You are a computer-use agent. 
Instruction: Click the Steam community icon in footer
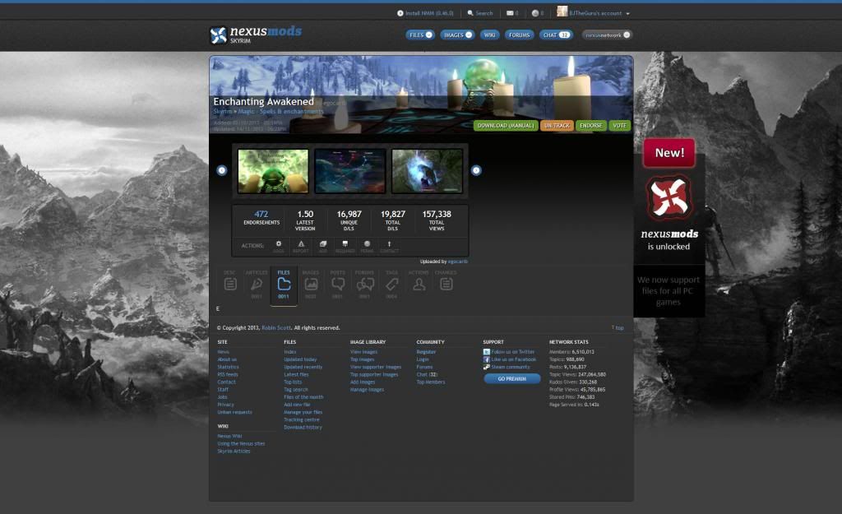click(x=487, y=367)
